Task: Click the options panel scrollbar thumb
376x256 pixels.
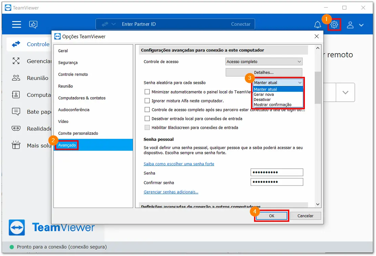Action: click(318, 87)
